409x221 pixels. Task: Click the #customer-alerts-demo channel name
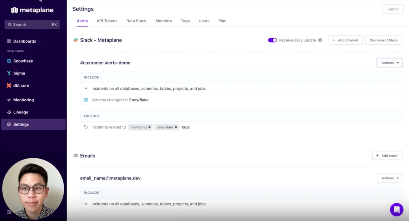tap(105, 63)
